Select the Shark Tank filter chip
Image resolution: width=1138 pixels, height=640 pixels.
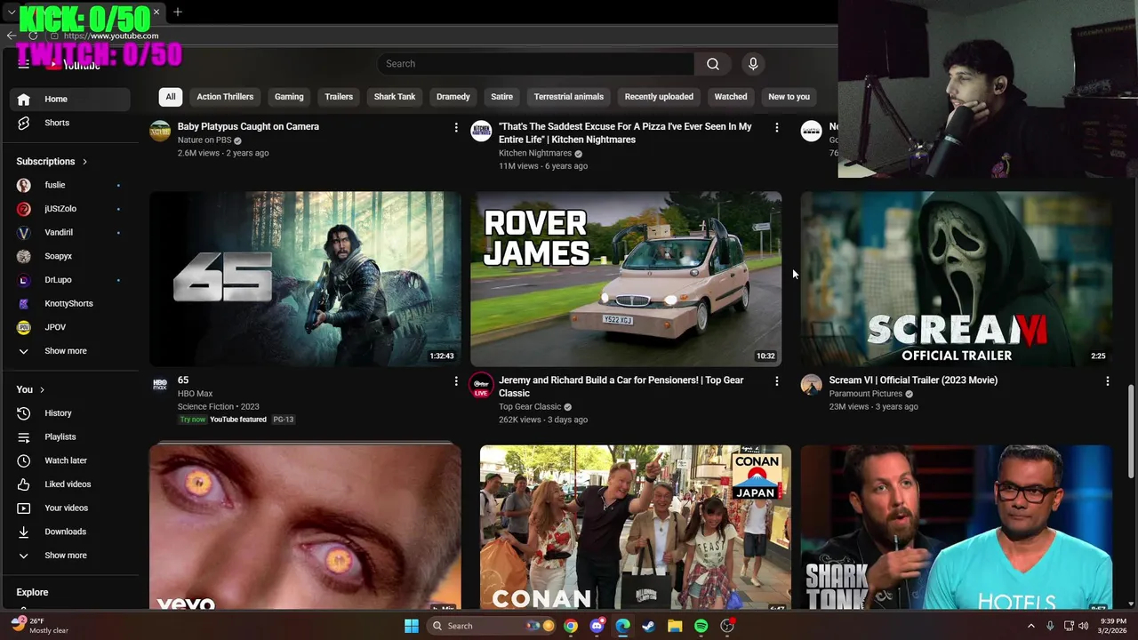pyautogui.click(x=395, y=97)
